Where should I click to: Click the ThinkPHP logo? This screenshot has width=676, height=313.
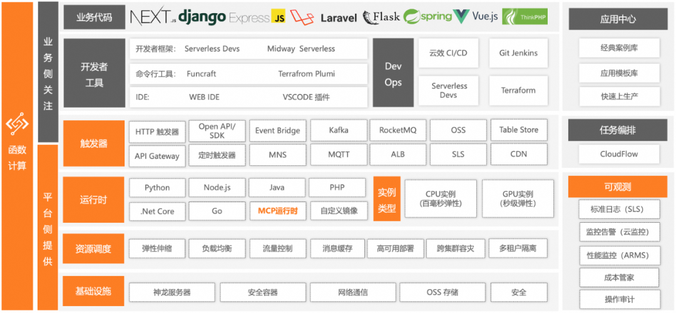[525, 17]
